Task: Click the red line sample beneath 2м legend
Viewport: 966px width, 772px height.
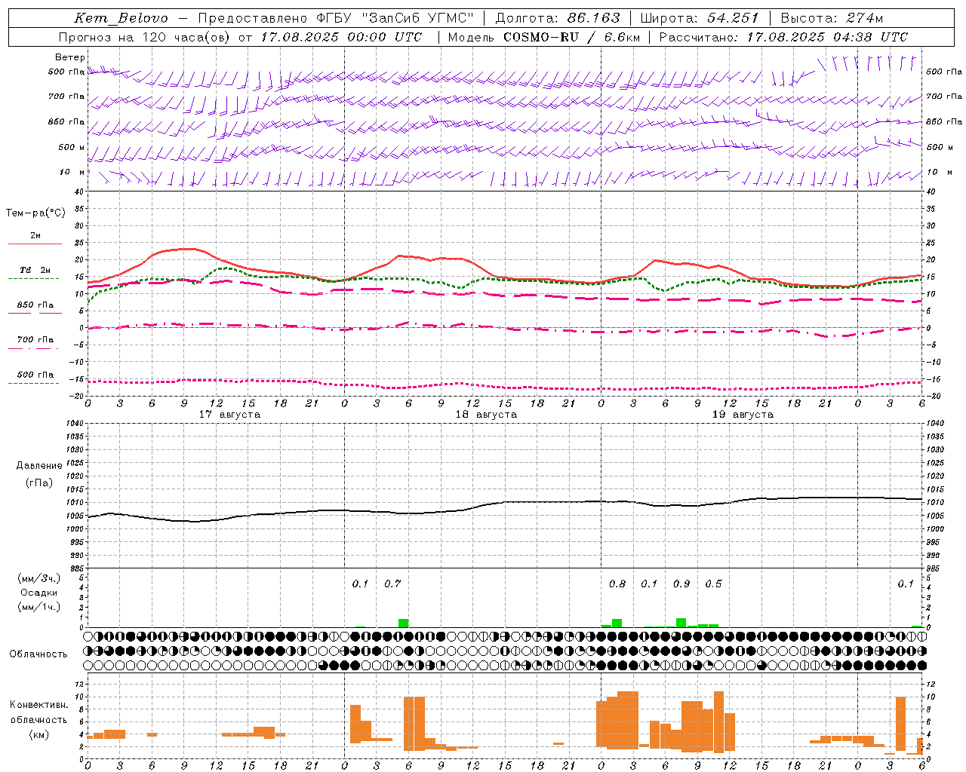Action: click(x=35, y=244)
